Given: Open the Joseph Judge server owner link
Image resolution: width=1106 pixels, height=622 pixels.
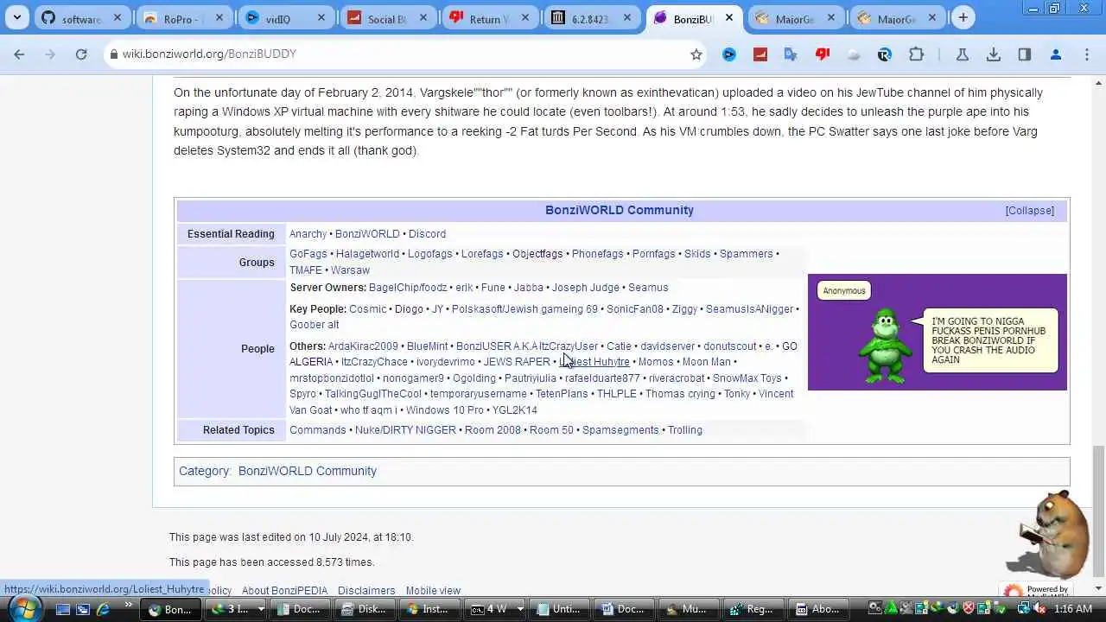Looking at the screenshot, I should [586, 288].
